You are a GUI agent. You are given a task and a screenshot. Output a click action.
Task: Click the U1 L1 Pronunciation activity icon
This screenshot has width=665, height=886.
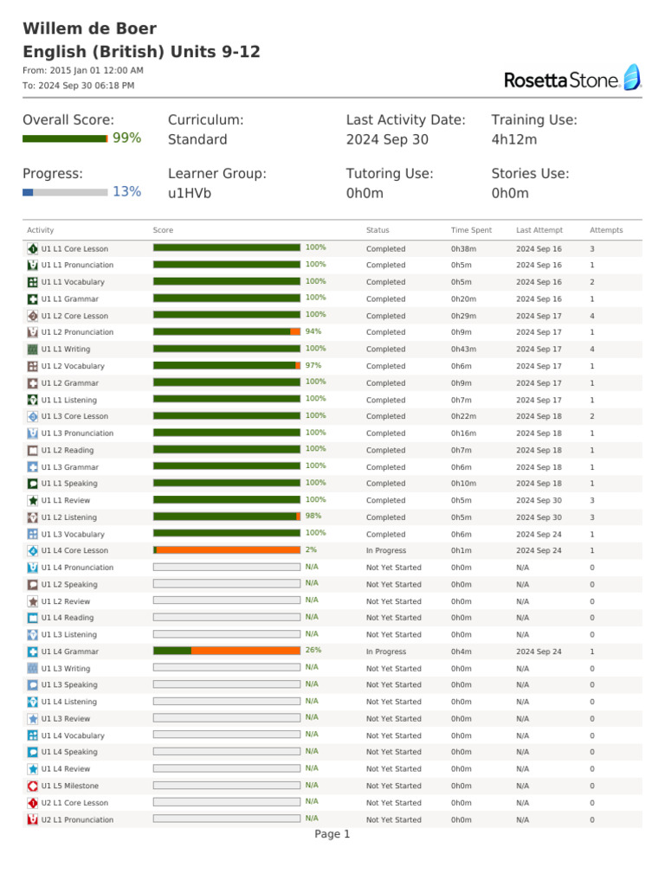click(32, 266)
